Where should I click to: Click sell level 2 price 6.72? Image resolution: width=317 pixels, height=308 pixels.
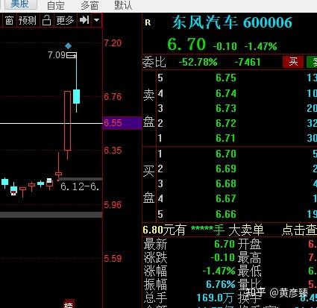pos(226,123)
